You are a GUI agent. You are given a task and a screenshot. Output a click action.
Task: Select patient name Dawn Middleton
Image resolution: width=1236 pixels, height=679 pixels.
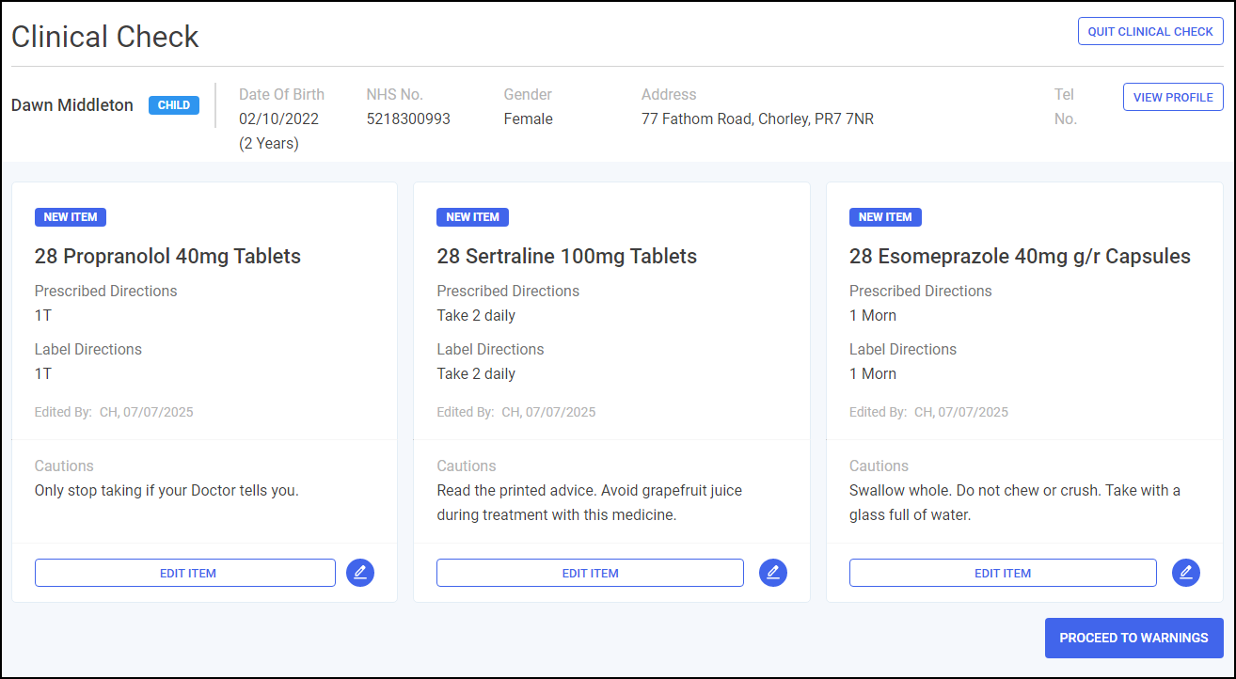click(x=72, y=105)
